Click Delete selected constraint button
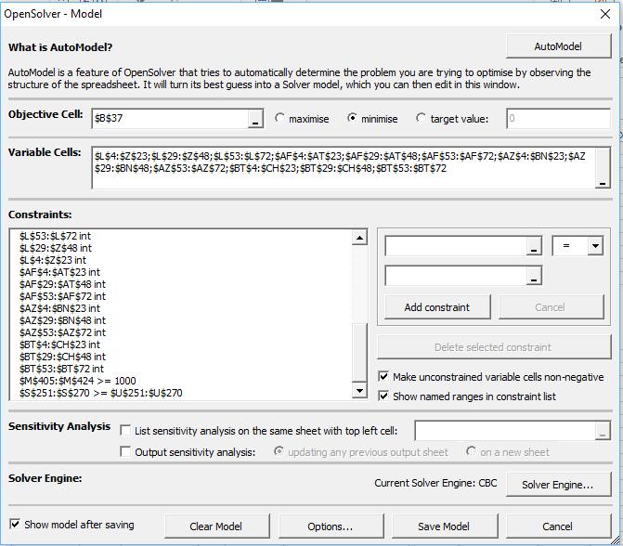 pos(494,347)
